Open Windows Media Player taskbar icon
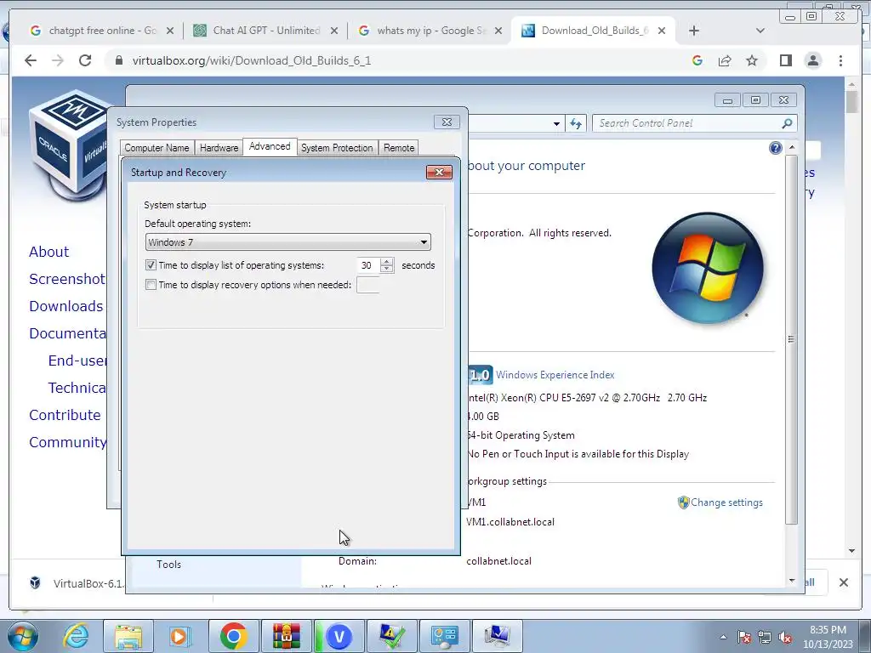The image size is (871, 653). pos(179,636)
